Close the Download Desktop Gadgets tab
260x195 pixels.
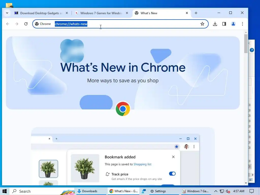click(67, 13)
